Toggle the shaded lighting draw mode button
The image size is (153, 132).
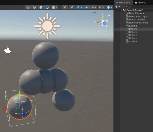point(47,7)
